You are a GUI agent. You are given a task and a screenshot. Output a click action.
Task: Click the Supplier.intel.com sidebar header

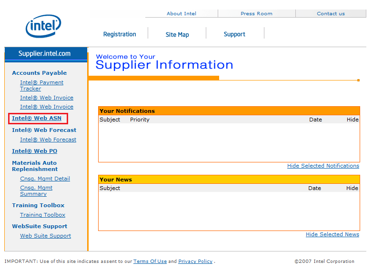tap(46, 53)
